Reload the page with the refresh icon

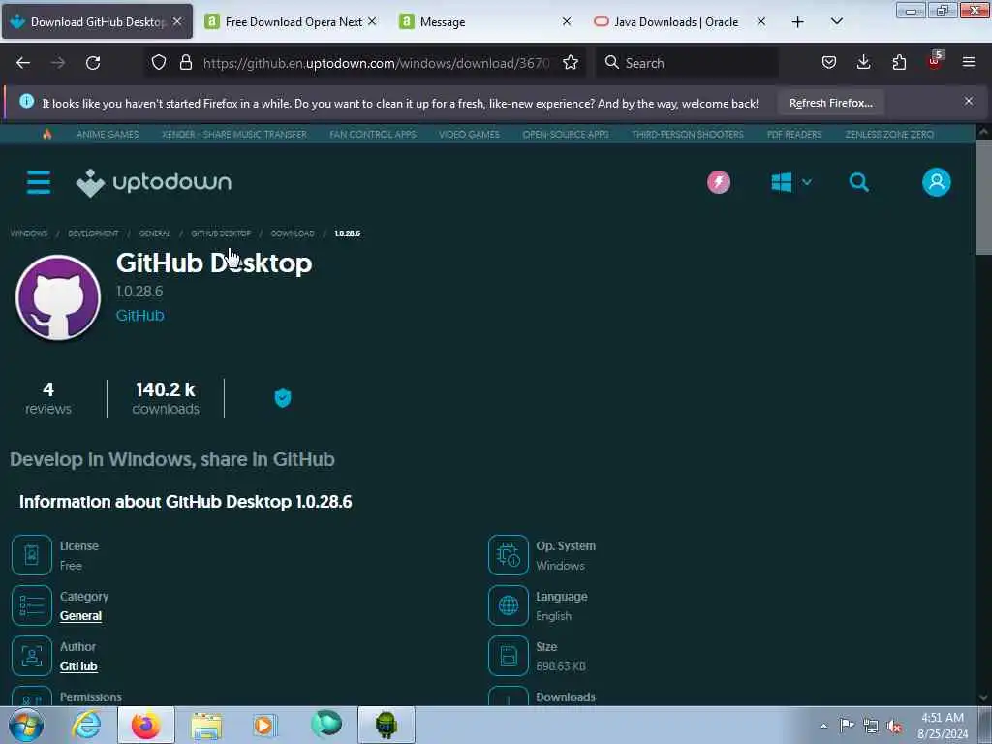[93, 63]
